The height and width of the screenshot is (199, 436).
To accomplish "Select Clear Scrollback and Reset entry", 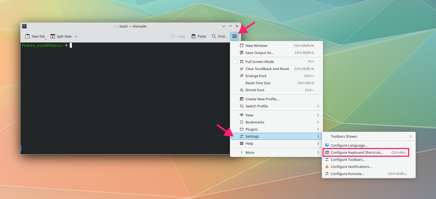I will coord(276,69).
